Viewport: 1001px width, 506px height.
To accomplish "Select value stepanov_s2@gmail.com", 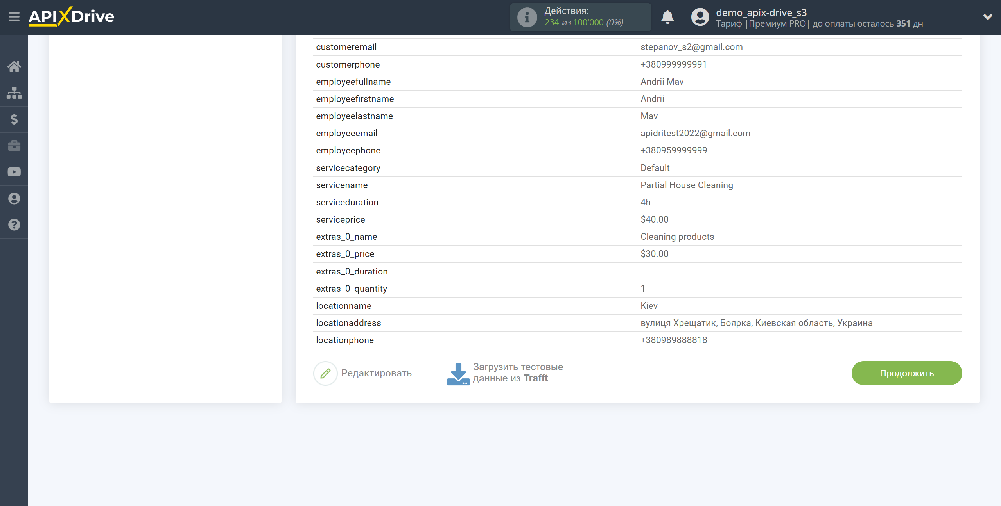I will 691,47.
